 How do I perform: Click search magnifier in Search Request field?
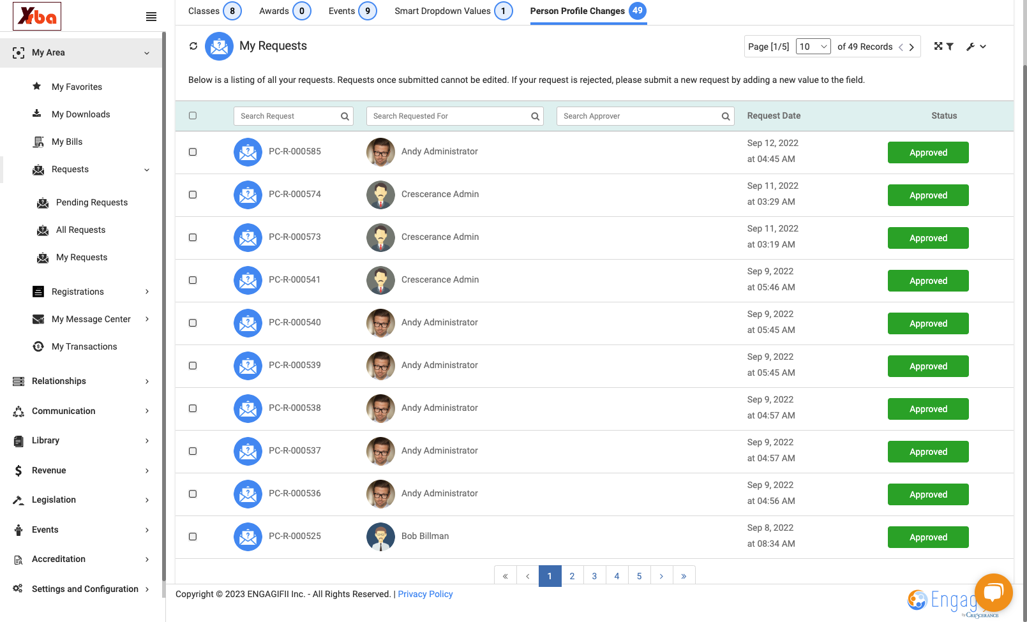tap(345, 116)
